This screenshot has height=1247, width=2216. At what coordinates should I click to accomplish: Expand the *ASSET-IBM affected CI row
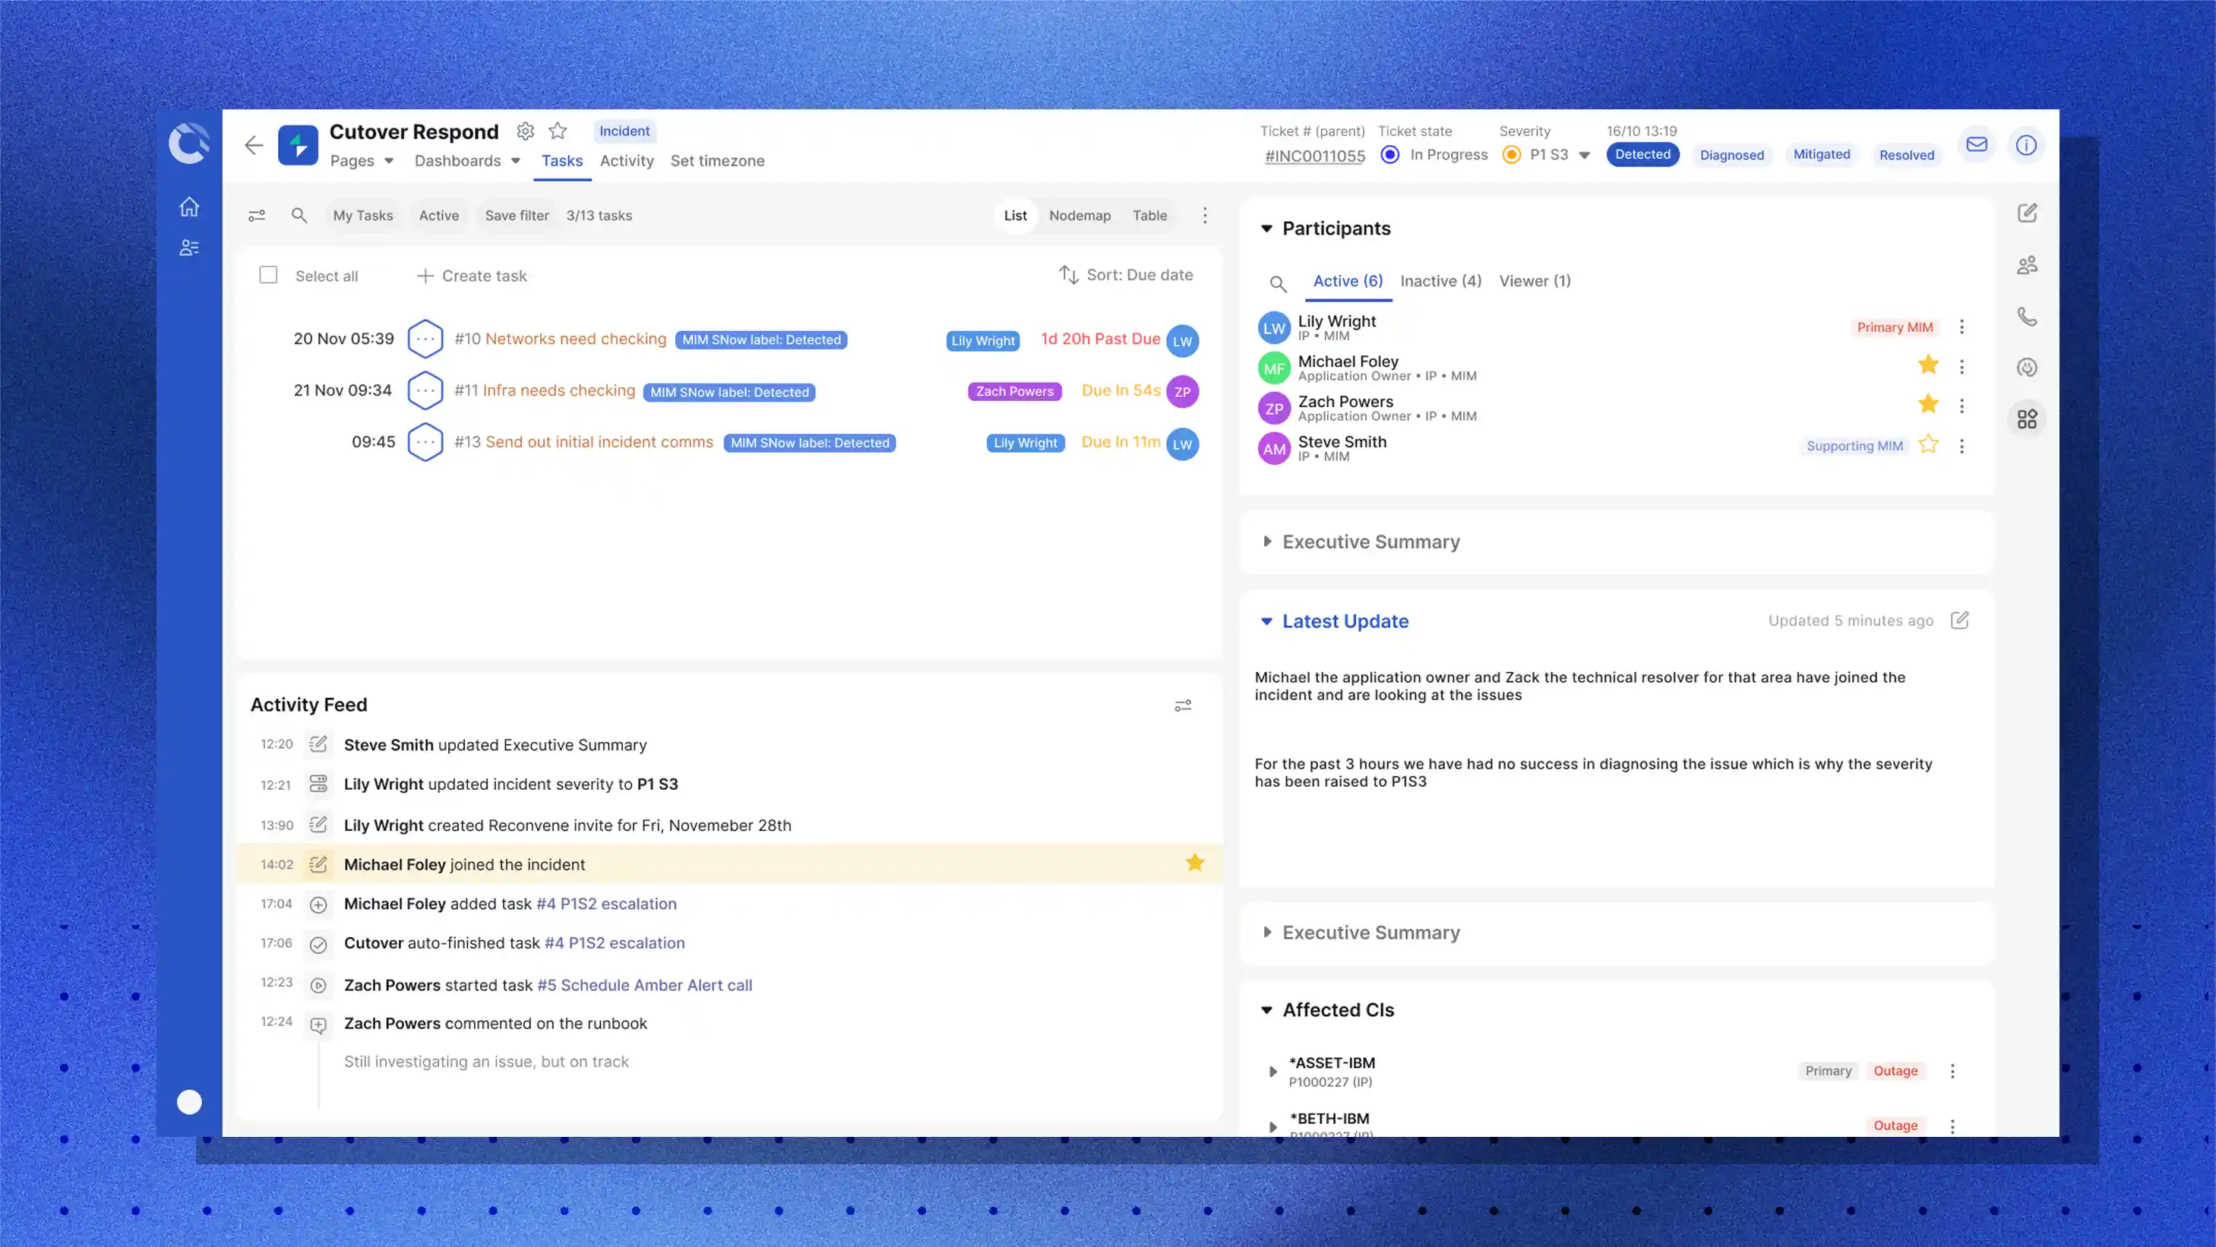click(1272, 1072)
